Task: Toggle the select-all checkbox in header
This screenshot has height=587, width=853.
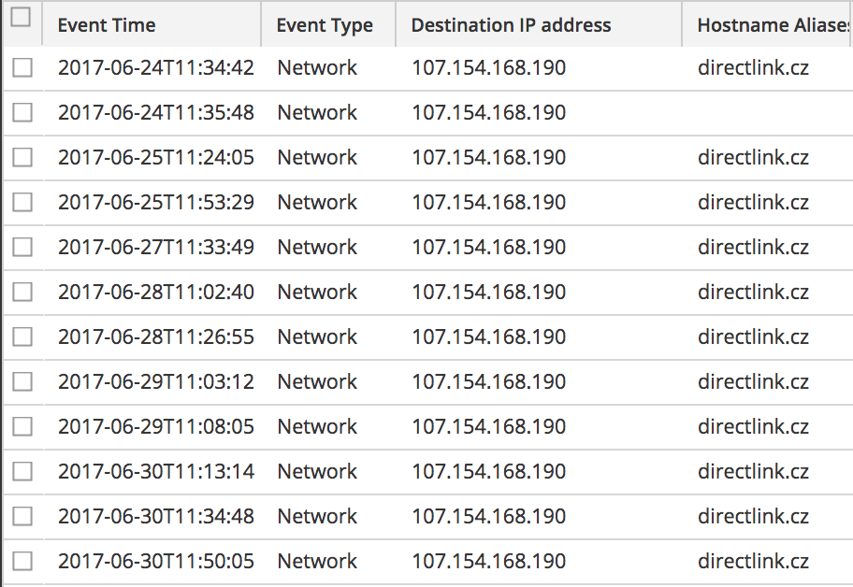Action: (21, 18)
